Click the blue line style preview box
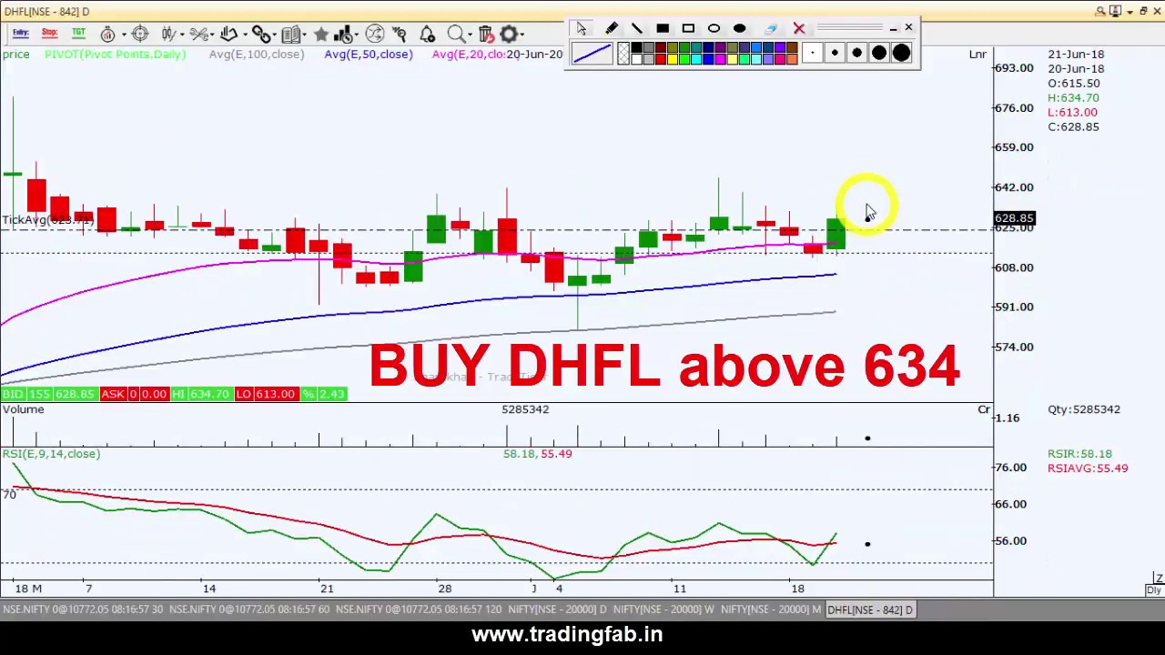This screenshot has height=655, width=1165. pos(592,53)
